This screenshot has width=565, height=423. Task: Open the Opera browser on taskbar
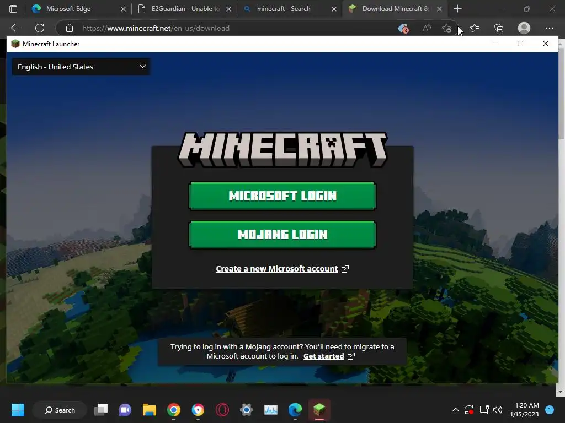pos(222,410)
